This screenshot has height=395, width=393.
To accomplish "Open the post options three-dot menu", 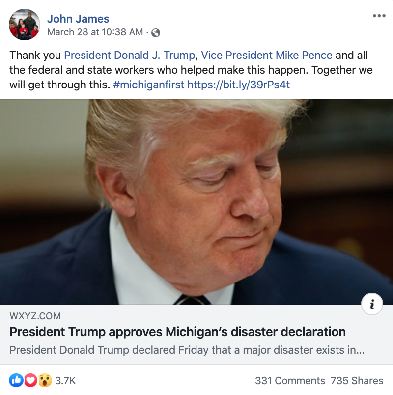I will [379, 16].
